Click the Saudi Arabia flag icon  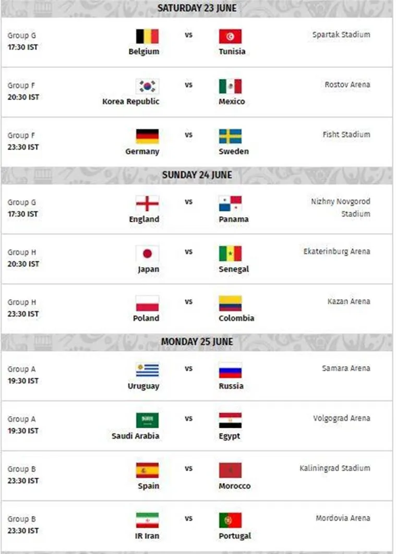[x=147, y=420]
